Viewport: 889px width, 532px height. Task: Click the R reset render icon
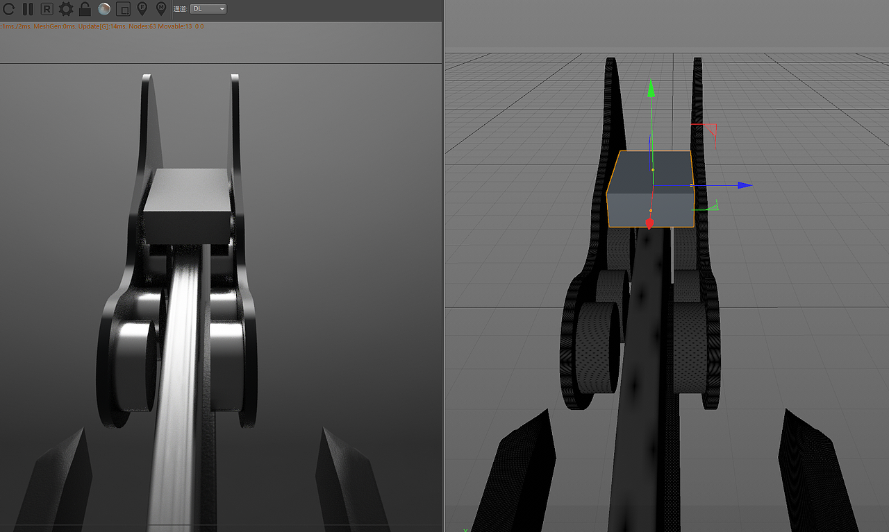click(x=47, y=9)
